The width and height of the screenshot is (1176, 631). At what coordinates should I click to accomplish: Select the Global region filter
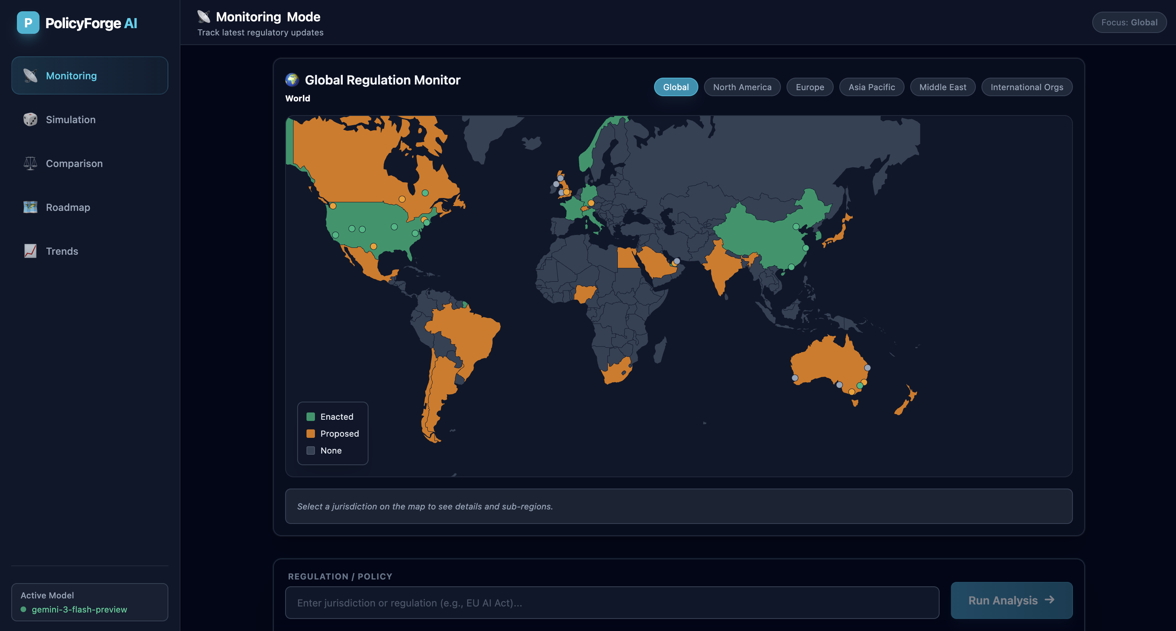tap(676, 87)
